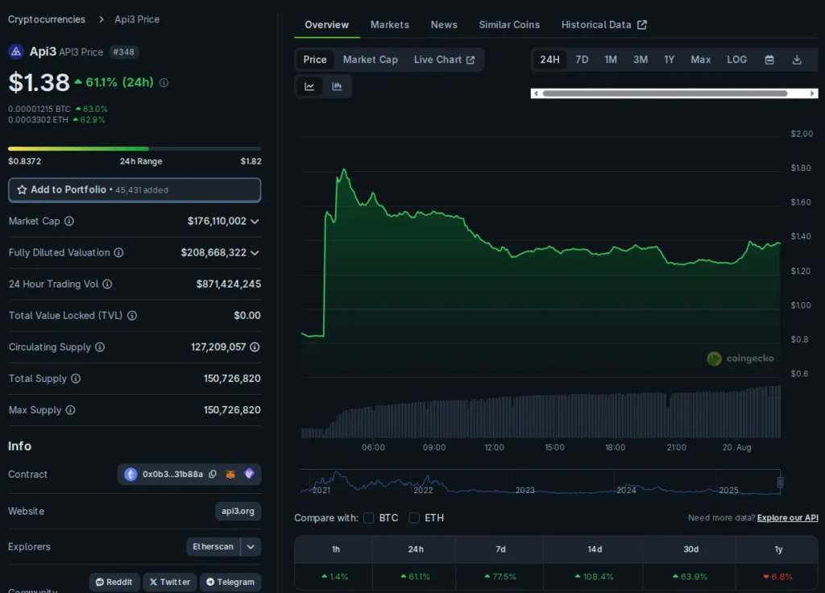The height and width of the screenshot is (593, 825).
Task: Open the Twitter community link
Action: [170, 582]
